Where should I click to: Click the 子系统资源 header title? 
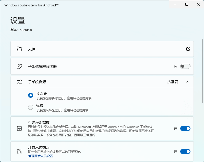pyautogui.click(x=37, y=82)
